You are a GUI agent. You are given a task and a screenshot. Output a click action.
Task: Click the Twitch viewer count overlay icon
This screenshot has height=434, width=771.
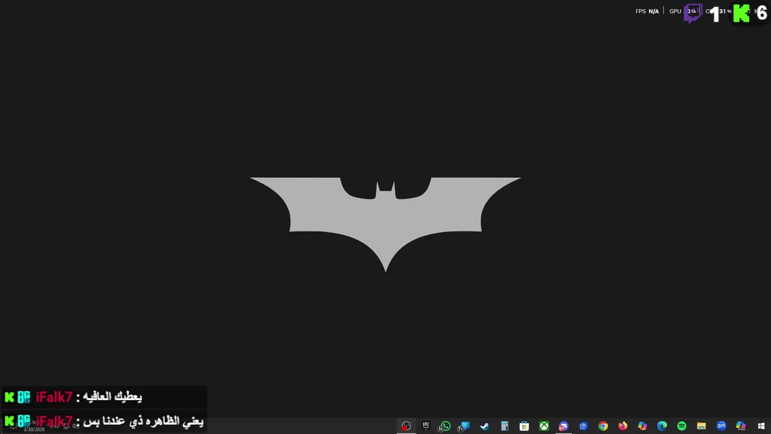click(x=693, y=13)
